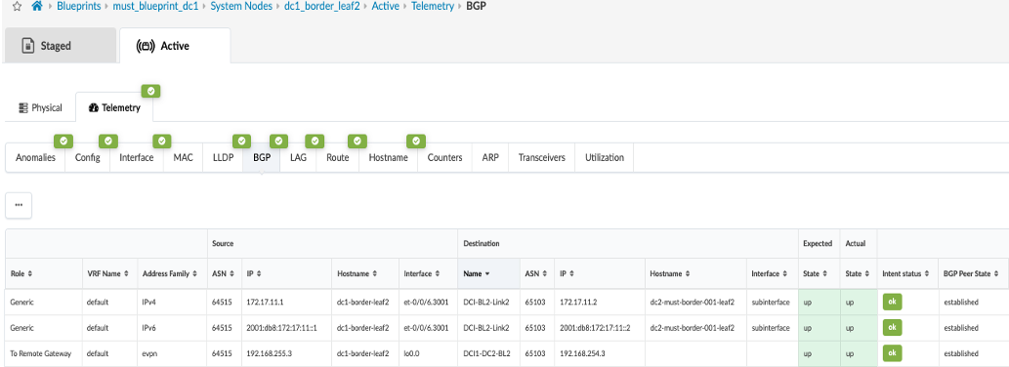Open the LAG telemetry tab
Image resolution: width=1009 pixels, height=367 pixels.
click(x=298, y=157)
